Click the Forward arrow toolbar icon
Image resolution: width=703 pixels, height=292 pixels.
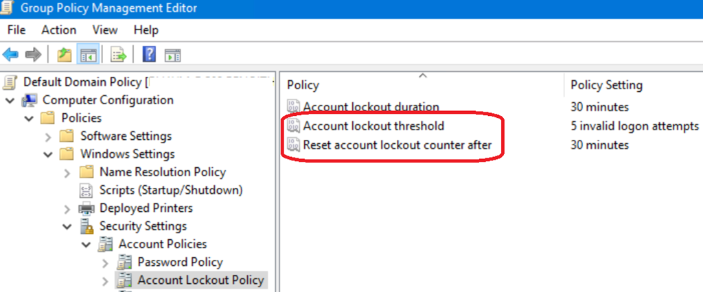click(34, 56)
